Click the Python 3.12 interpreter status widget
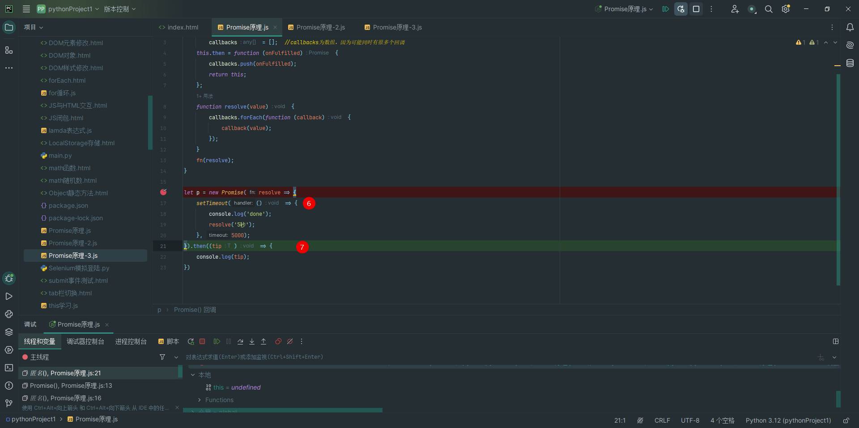 click(x=788, y=420)
